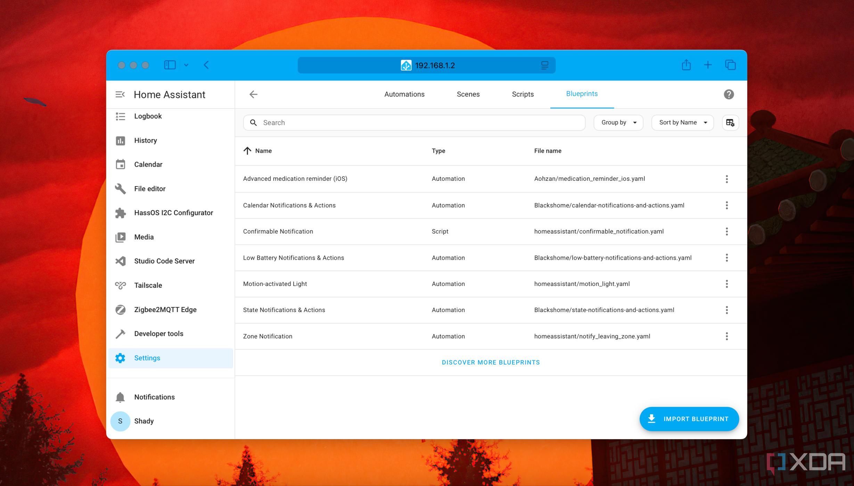
Task: Open overflow menu for Zone Notification
Action: coord(726,336)
